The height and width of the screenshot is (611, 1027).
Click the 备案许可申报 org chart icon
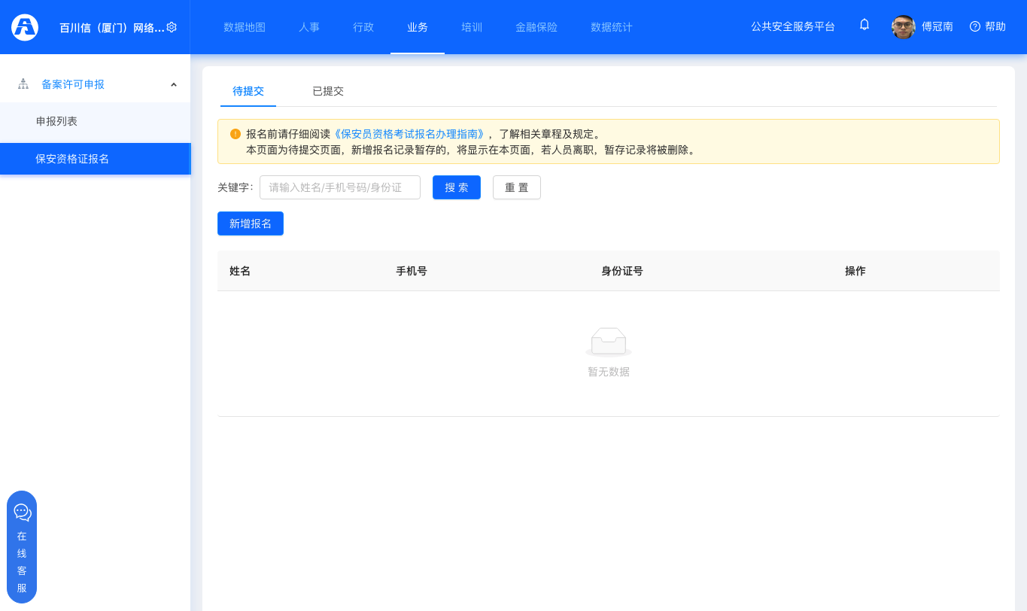[x=23, y=84]
